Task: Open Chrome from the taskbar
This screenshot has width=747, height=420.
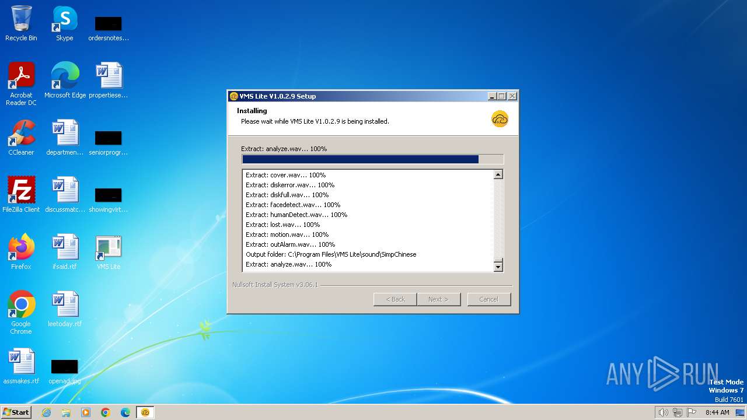Action: click(x=106, y=412)
